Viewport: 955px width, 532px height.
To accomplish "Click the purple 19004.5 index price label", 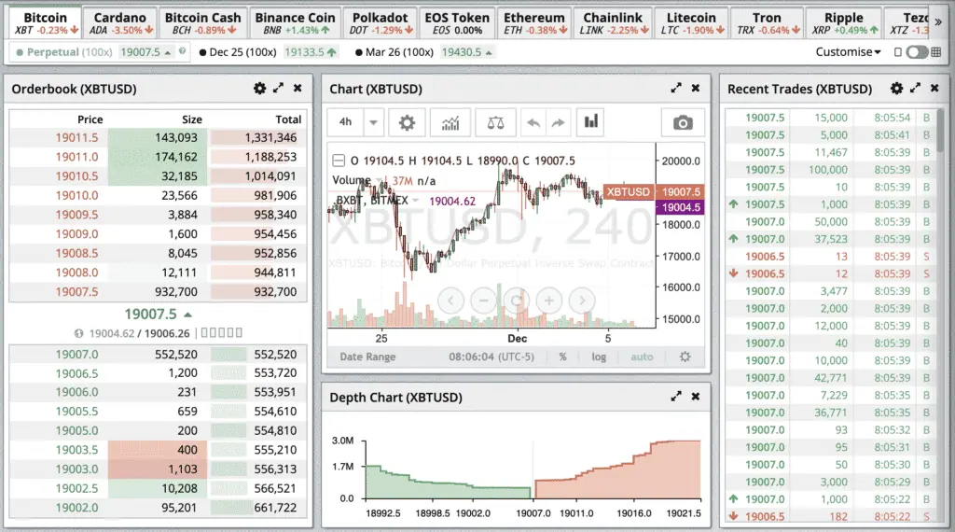I will [x=680, y=207].
